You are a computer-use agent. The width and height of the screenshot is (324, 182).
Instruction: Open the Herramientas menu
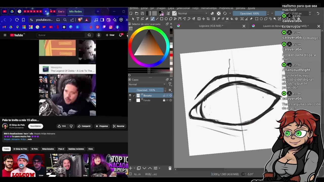pos(209,8)
